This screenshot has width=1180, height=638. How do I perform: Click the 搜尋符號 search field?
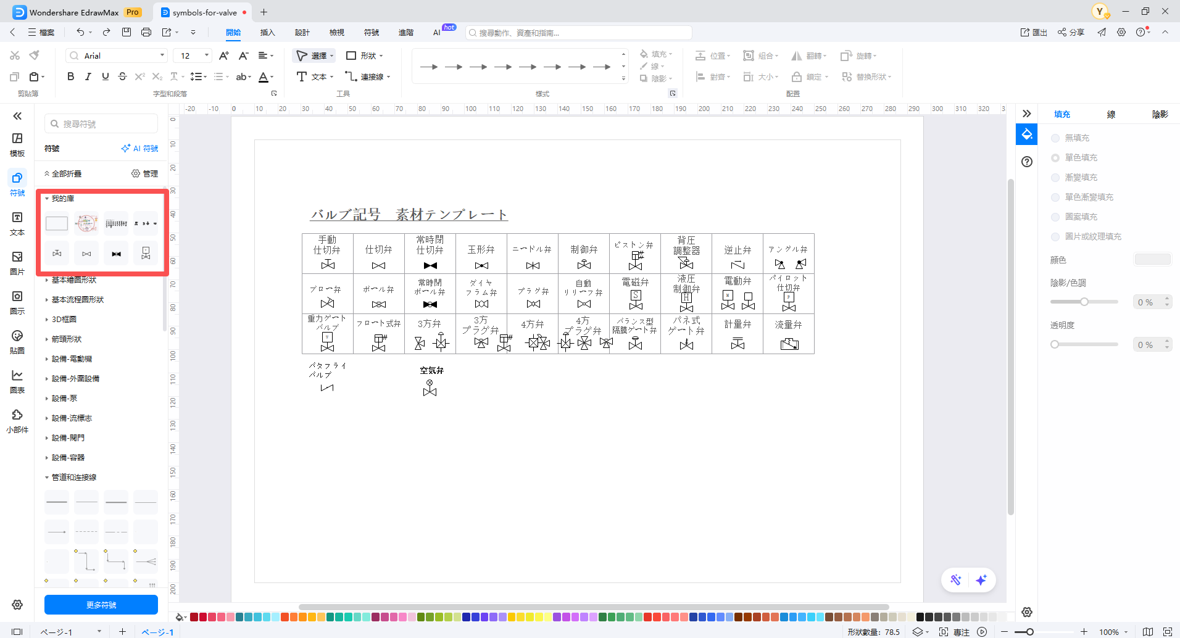click(x=101, y=123)
